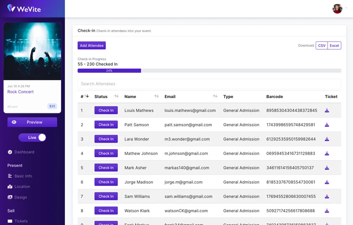This screenshot has width=353, height=225.
Task: Check in Patt Samson
Action: (106, 125)
